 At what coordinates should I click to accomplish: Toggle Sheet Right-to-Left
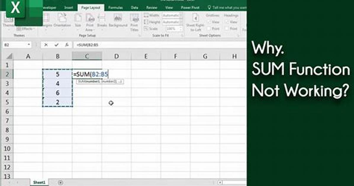point(195,22)
